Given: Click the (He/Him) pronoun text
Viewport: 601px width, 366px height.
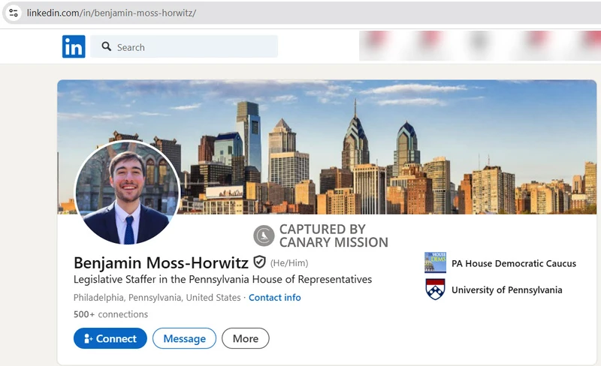Looking at the screenshot, I should point(289,263).
